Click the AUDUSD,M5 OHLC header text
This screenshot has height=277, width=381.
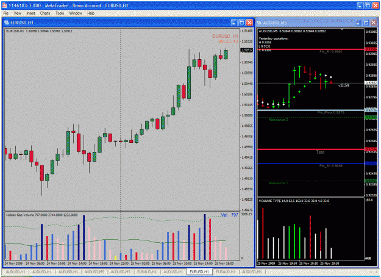[293, 31]
